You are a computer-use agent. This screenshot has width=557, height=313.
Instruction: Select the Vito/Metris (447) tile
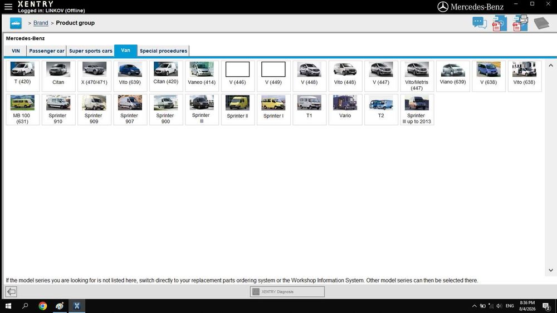click(x=417, y=76)
